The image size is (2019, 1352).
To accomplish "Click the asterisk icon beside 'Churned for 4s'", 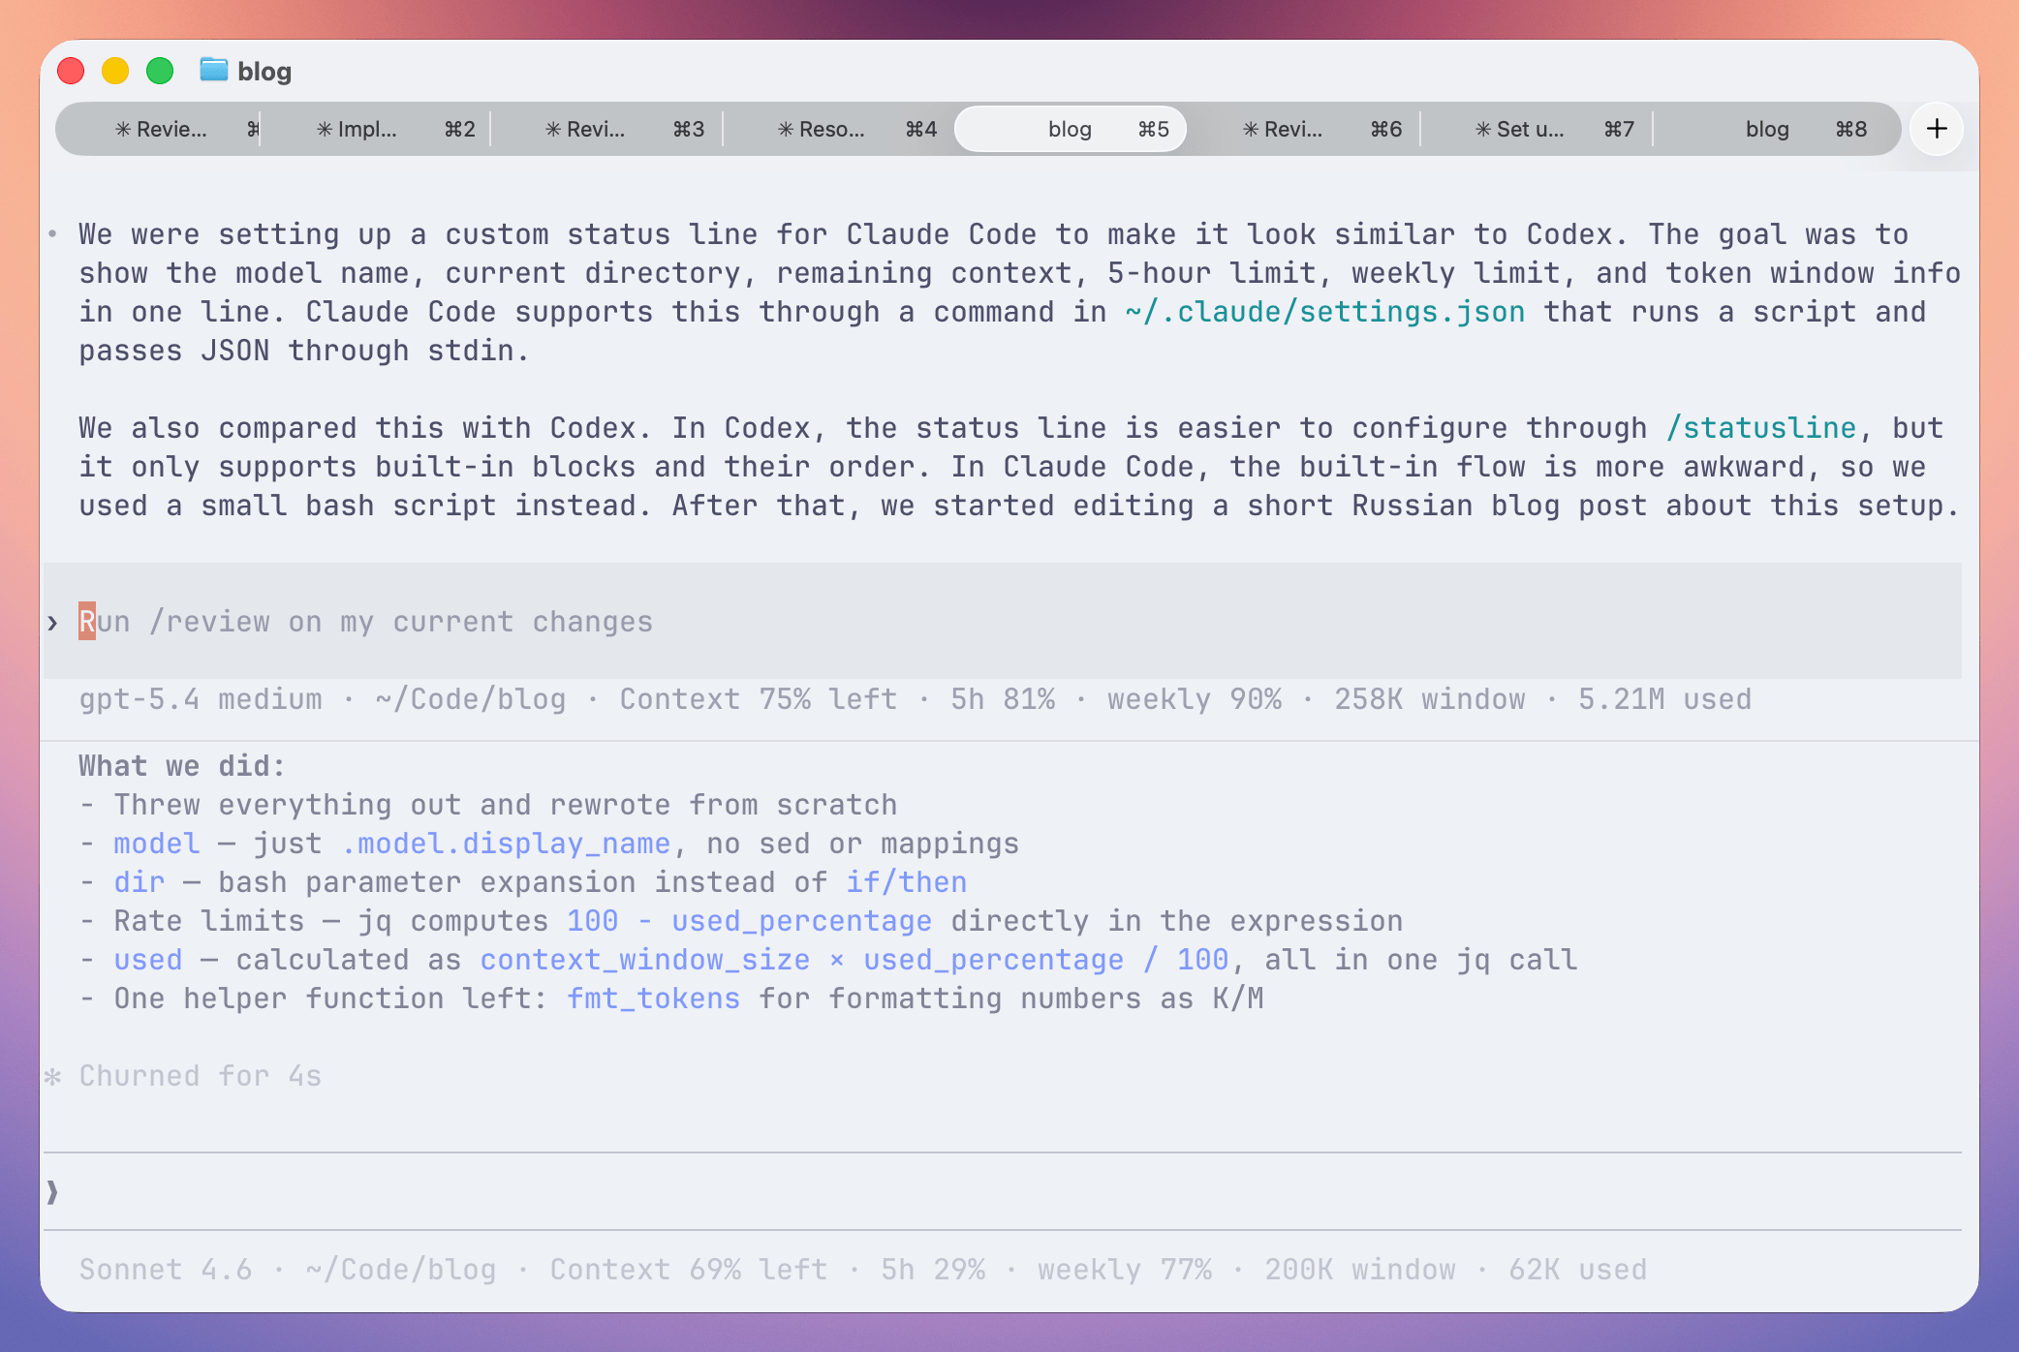I will pos(53,1076).
